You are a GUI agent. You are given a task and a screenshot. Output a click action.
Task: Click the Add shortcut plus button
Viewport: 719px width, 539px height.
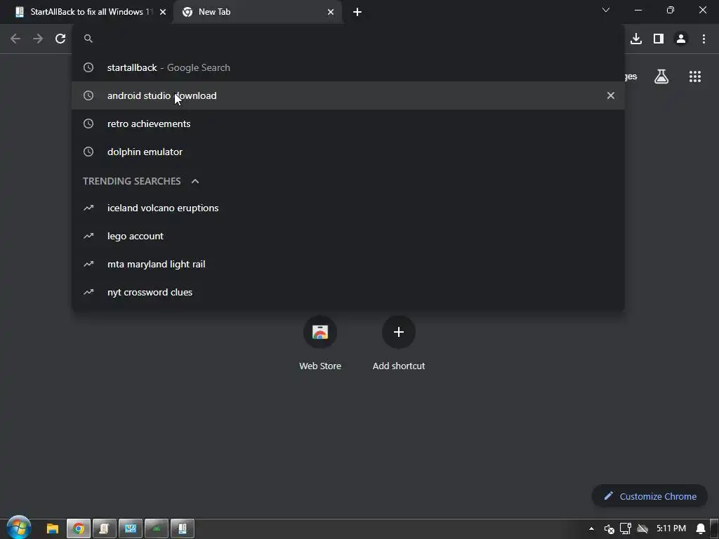399,332
